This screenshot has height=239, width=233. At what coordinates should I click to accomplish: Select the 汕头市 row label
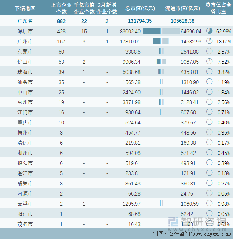[25, 82]
